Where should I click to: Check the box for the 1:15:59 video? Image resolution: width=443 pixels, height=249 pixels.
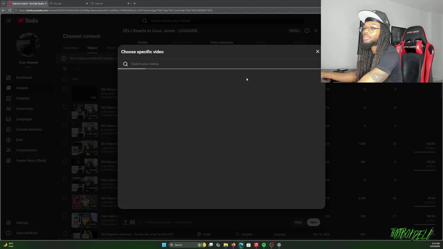tap(65, 215)
